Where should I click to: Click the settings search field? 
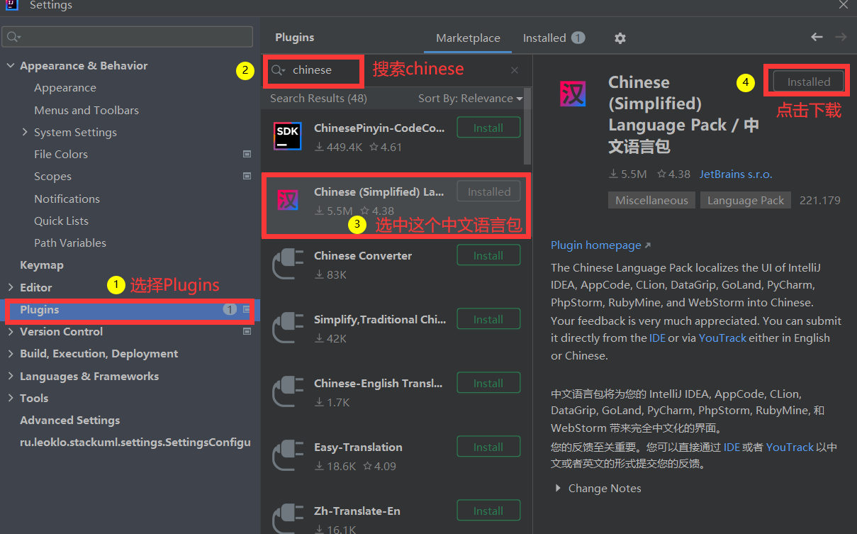[x=128, y=37]
